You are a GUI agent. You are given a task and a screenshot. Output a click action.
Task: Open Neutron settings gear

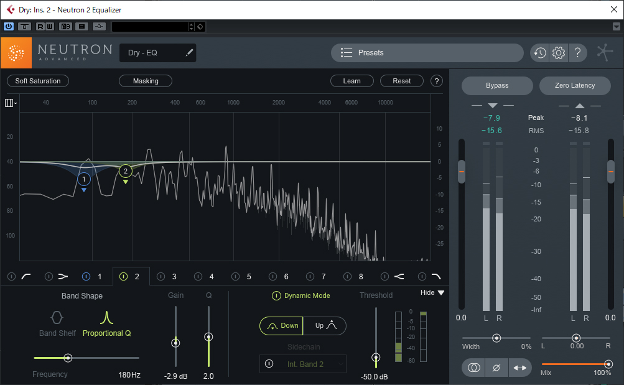pos(559,52)
